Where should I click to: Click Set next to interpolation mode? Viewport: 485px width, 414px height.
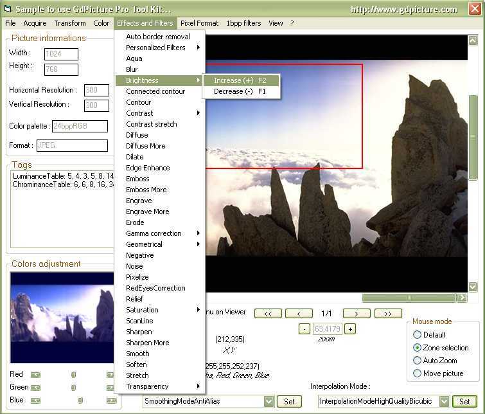464,402
